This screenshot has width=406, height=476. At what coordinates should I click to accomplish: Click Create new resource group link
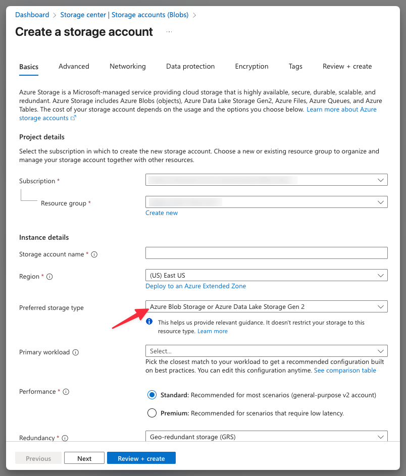pyautogui.click(x=162, y=213)
